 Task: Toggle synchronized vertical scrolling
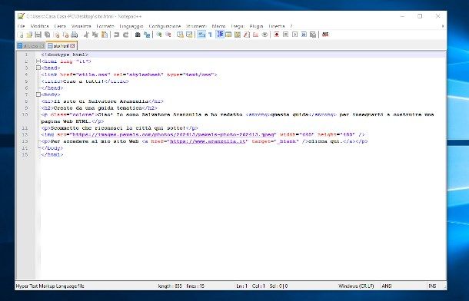180,35
